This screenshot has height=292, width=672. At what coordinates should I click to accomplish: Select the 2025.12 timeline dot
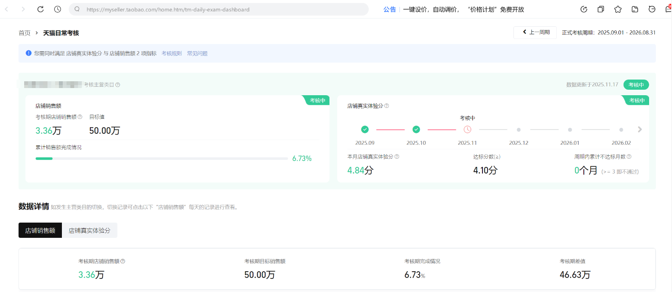click(519, 130)
